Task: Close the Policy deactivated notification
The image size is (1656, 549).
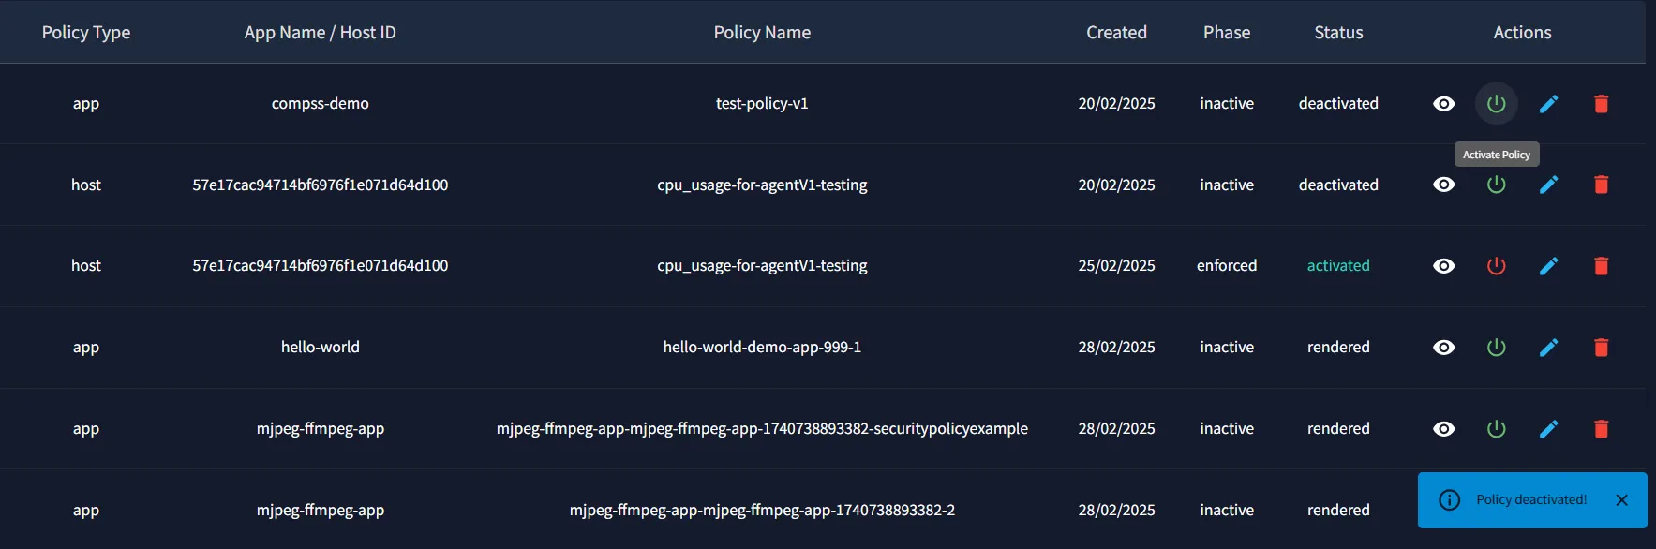Action: coord(1621,500)
